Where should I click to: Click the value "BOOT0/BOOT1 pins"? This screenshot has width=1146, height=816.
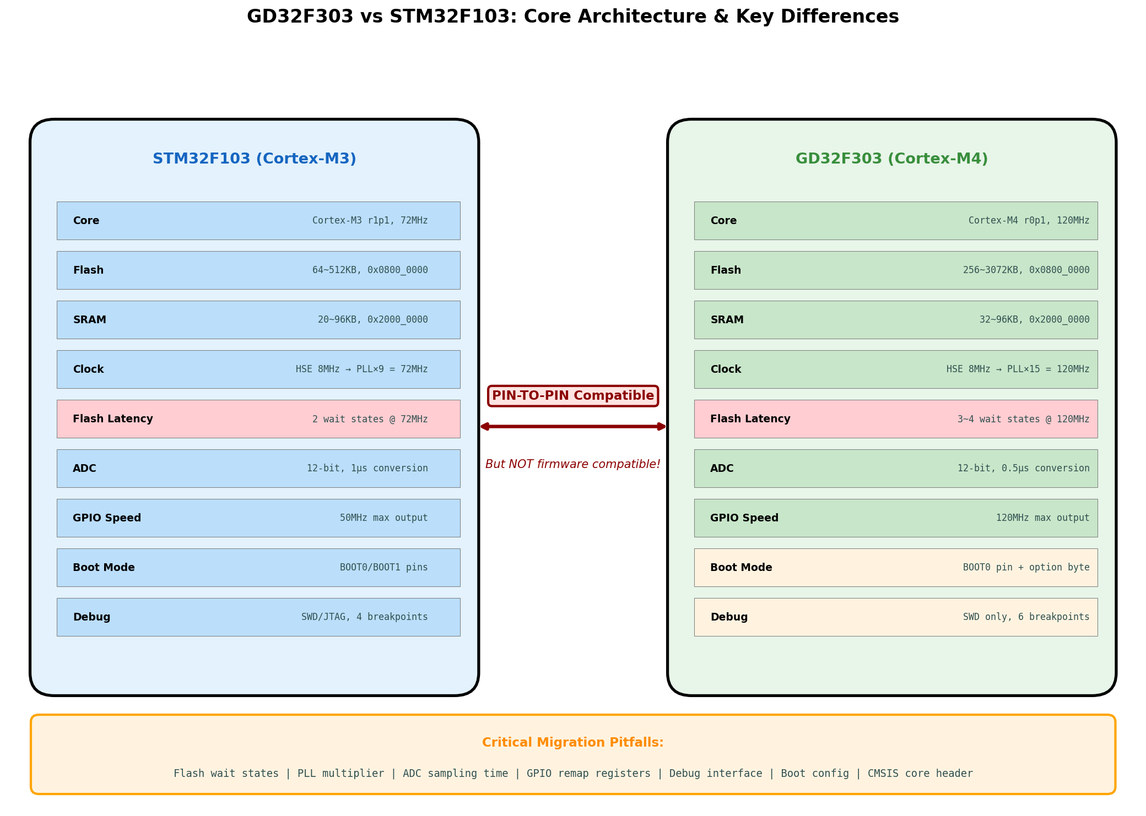click(x=384, y=568)
